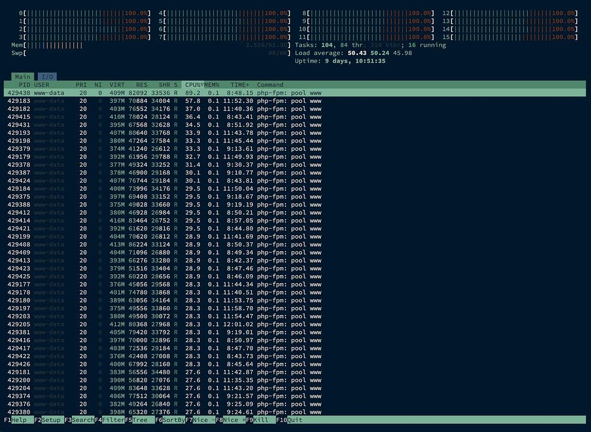Viewport: 591px width, 432px height.
Task: Select process row PID 429431
Action: tap(295, 125)
